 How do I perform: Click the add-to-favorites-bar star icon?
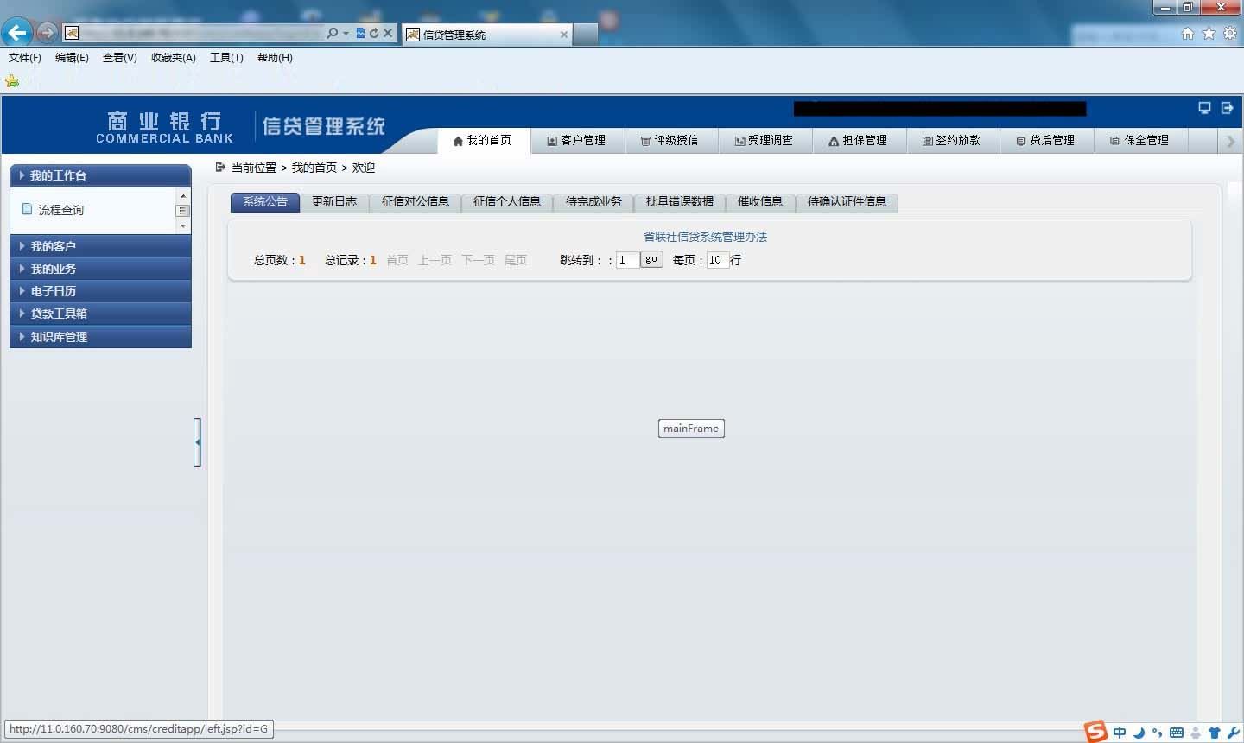click(12, 81)
